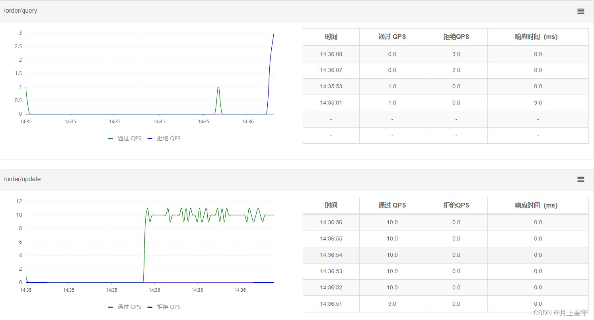The height and width of the screenshot is (320, 594).
Task: Click 时间 header in /order/update table
Action: 331,205
